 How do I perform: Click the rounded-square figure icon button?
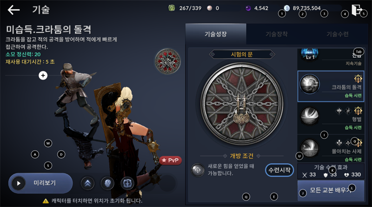click(127, 183)
